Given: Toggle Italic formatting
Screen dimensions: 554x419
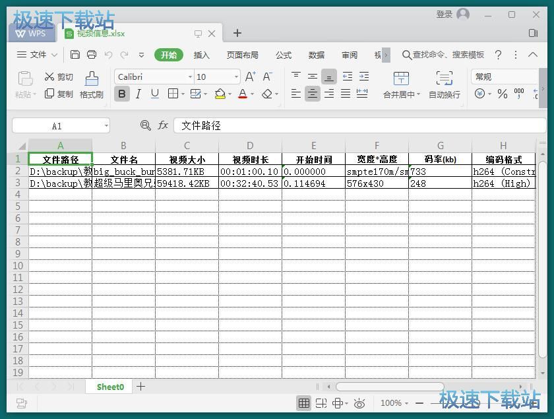Looking at the screenshot, I should pyautogui.click(x=138, y=94).
